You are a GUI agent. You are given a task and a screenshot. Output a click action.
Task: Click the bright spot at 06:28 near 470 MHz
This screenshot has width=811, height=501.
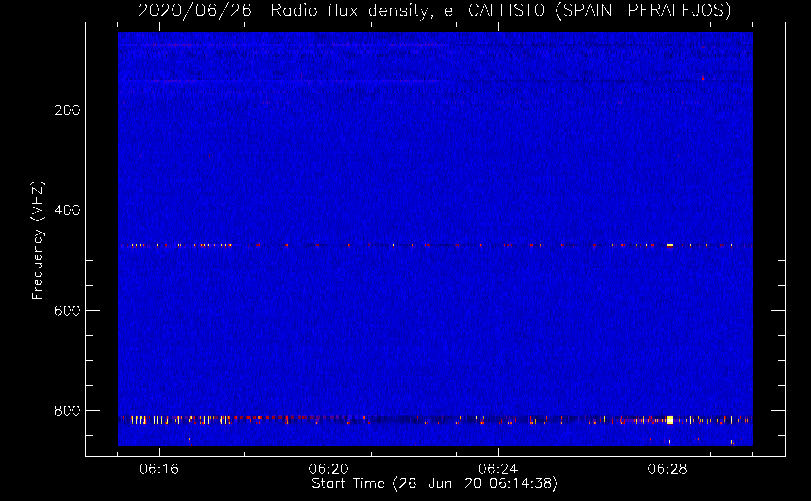point(670,245)
